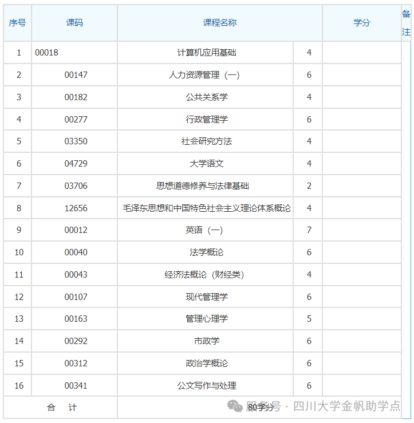Select 思想道德修养与法律基础 course name
This screenshot has width=414, height=423.
pos(203,186)
